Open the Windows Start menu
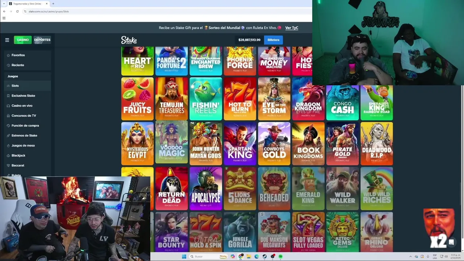Viewport: 464px width, 261px height. click(x=184, y=257)
